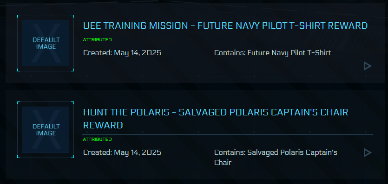This screenshot has width=388, height=184.
Task: Select the Created date of the Polaris reward
Action: pyautogui.click(x=122, y=152)
